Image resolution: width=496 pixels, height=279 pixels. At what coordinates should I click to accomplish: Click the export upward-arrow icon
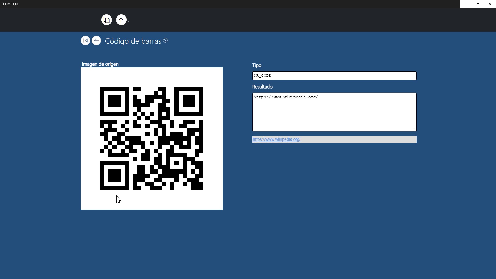(121, 20)
